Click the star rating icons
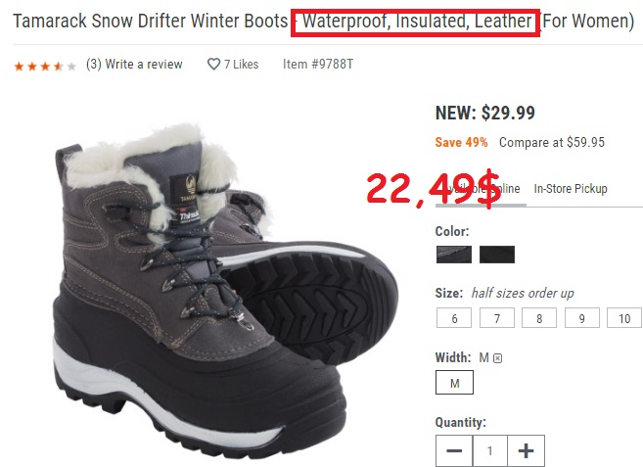The width and height of the screenshot is (643, 467). pyautogui.click(x=45, y=66)
